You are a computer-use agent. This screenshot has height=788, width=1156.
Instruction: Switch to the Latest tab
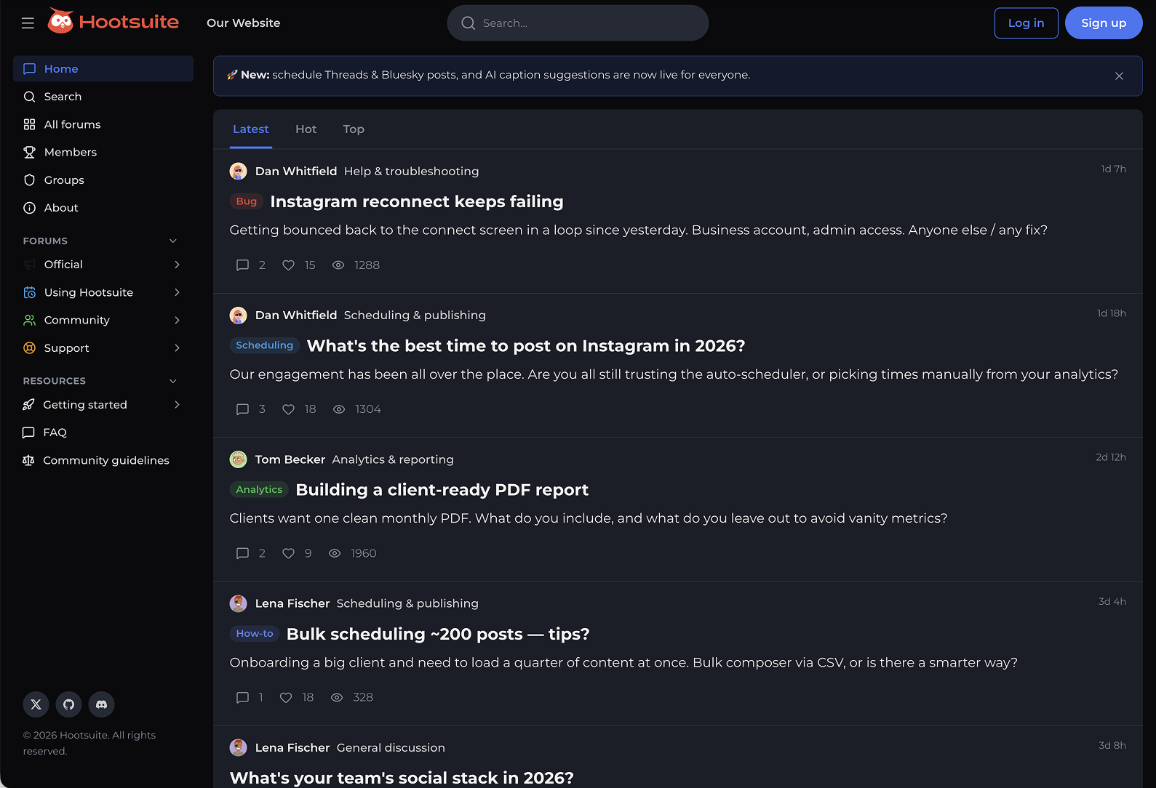click(251, 129)
